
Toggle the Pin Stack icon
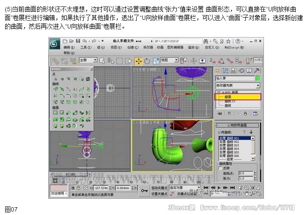219,114
